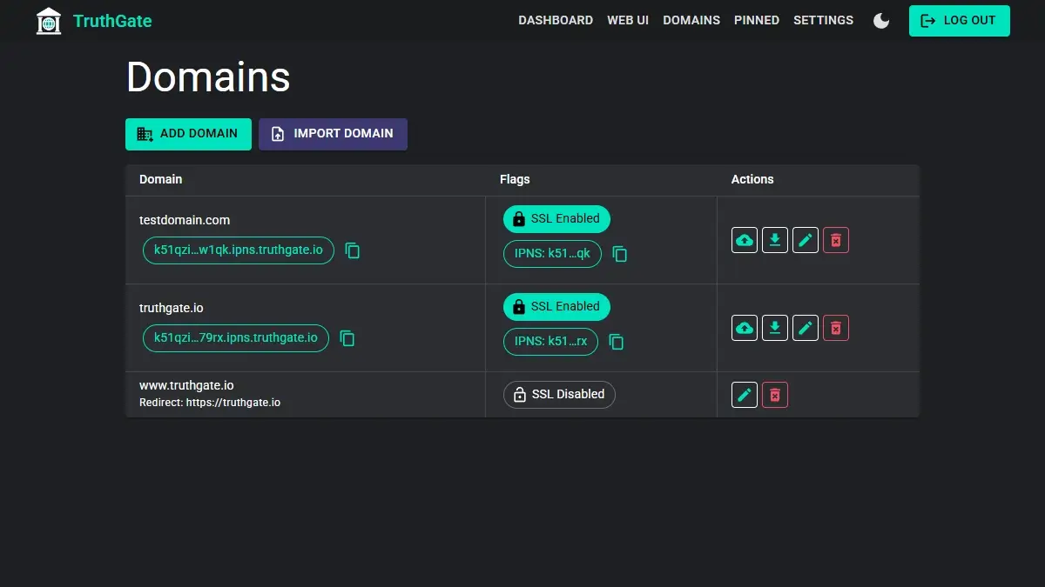Open the k51qzi…w1qk.ipns.truthgate.io link chip

pyautogui.click(x=239, y=250)
